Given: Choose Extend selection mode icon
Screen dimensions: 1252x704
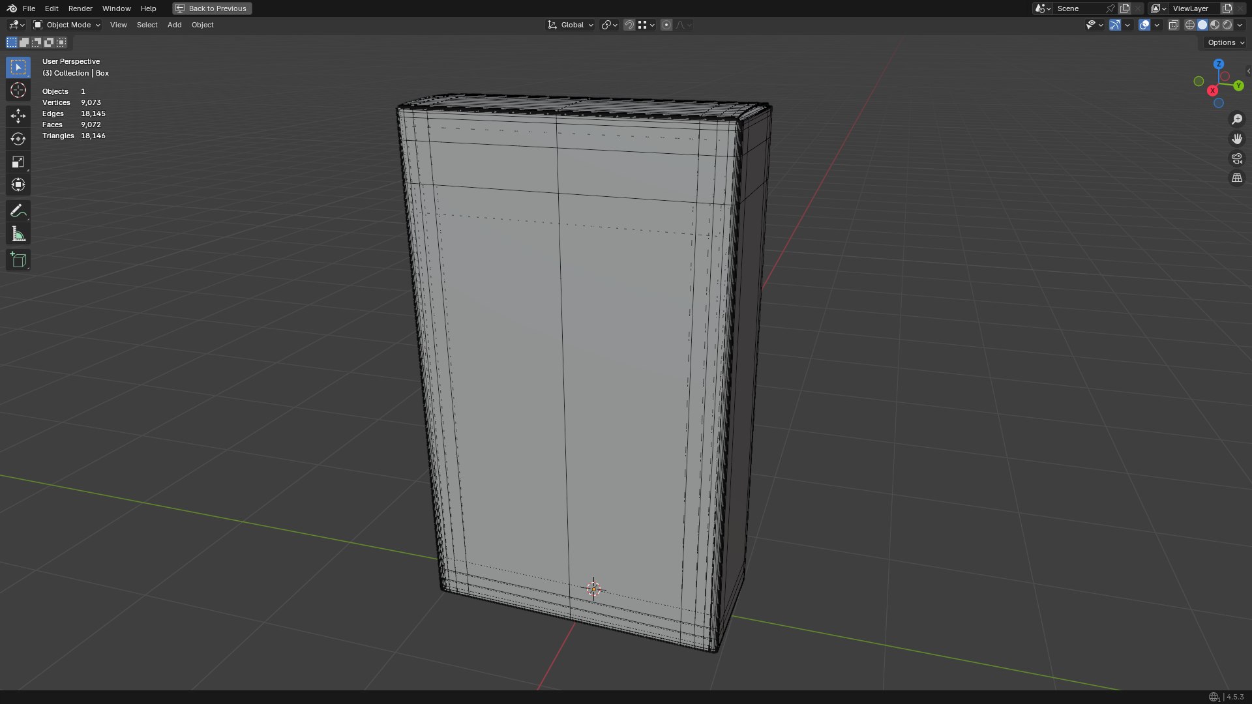Looking at the screenshot, I should point(24,42).
